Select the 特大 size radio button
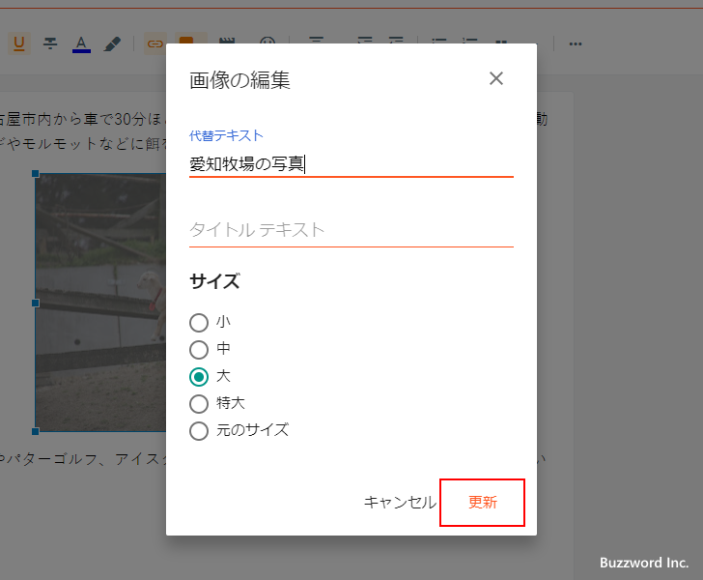The height and width of the screenshot is (580, 703). click(x=199, y=404)
